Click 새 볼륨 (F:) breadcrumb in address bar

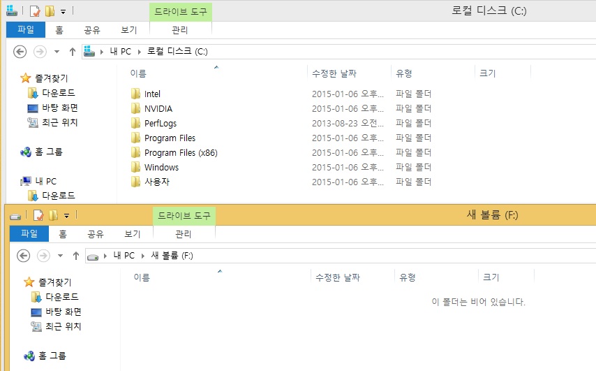click(x=172, y=256)
